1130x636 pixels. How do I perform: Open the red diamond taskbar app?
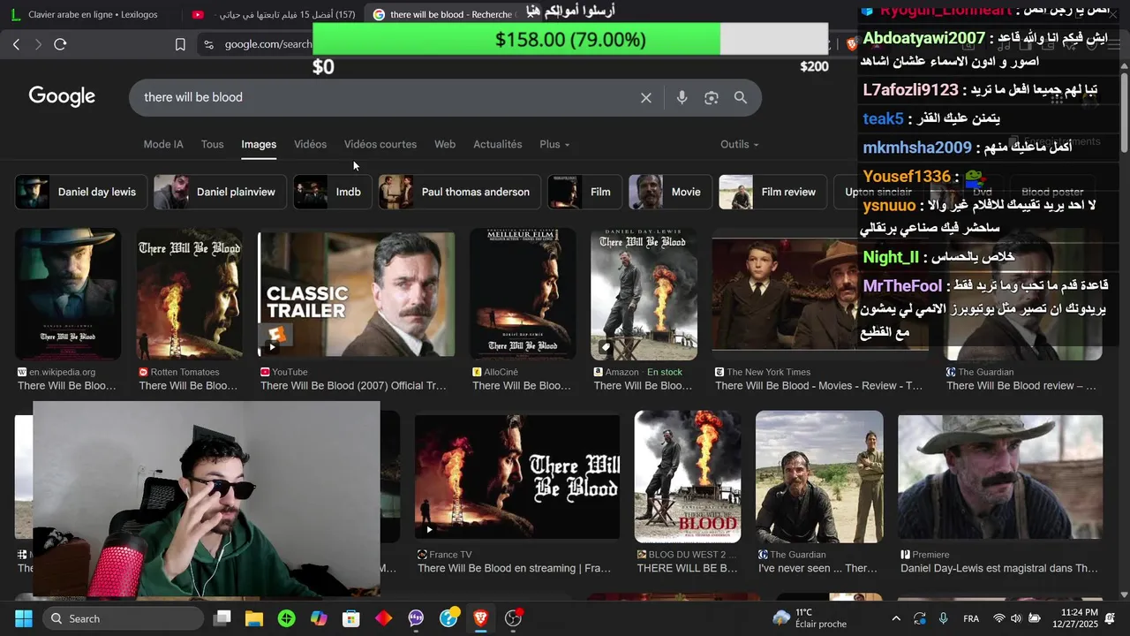(x=383, y=618)
